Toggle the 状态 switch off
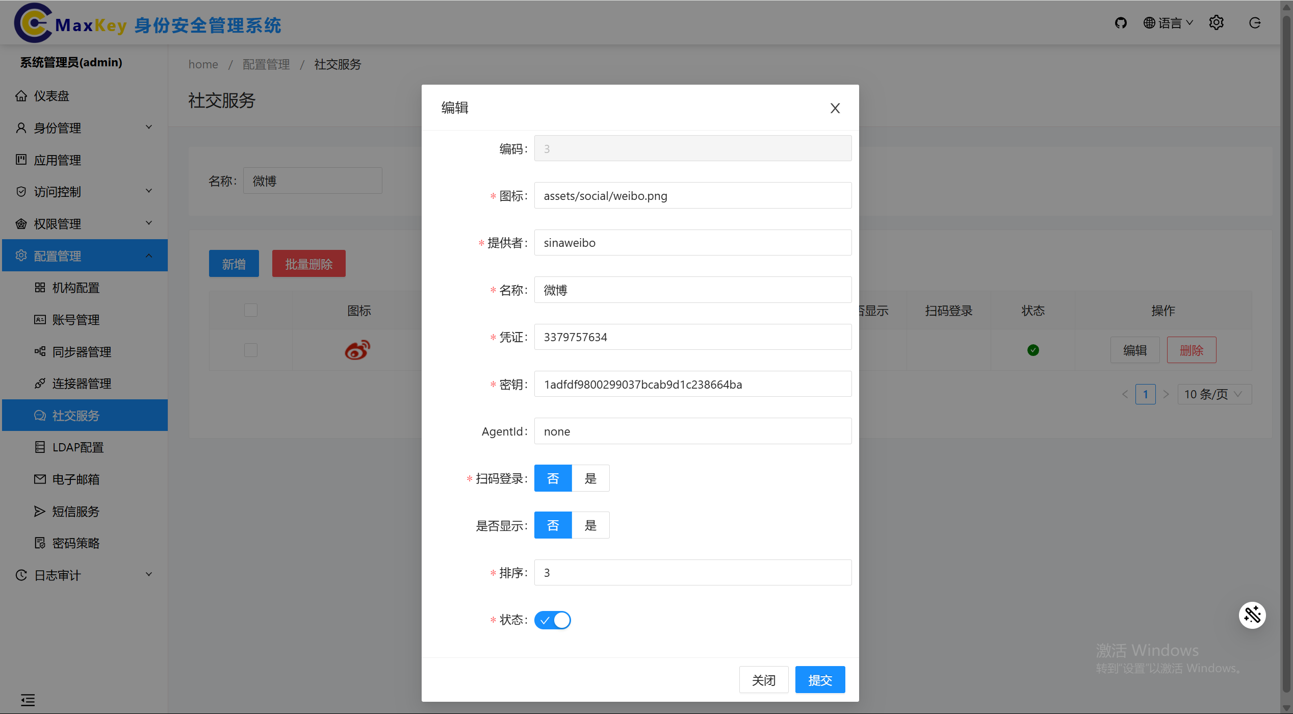 [553, 620]
